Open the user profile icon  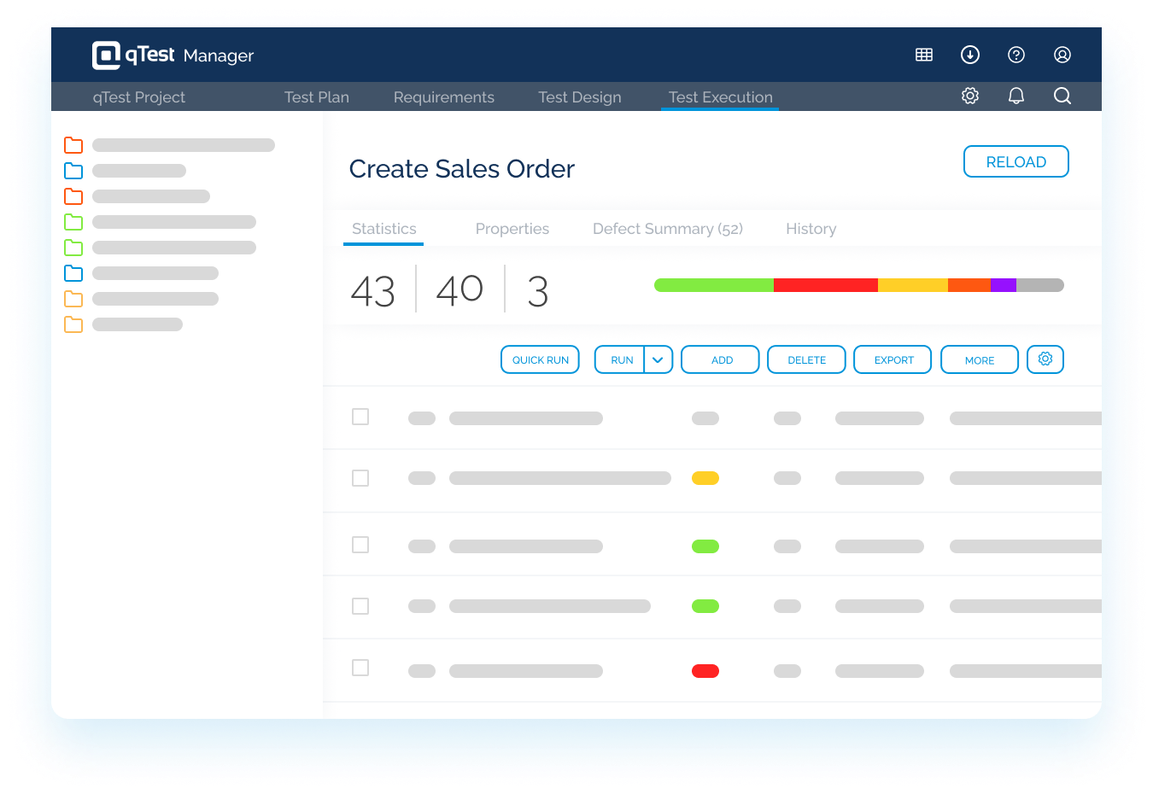1062,55
